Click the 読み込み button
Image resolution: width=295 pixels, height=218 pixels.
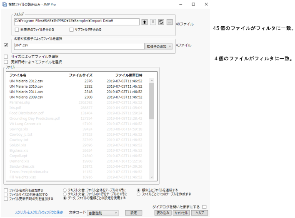(163, 213)
